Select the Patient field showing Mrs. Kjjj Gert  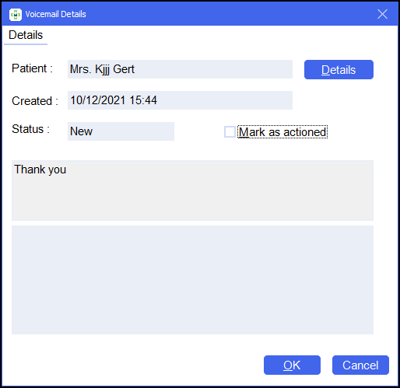pos(180,69)
